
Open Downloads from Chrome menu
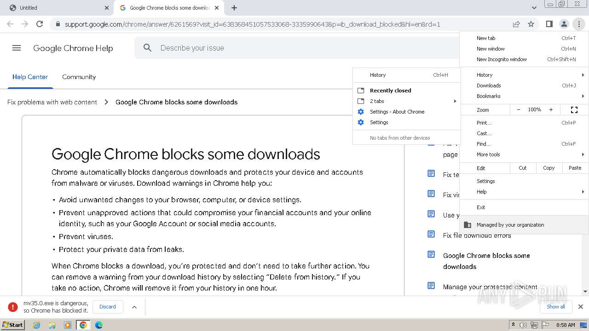tap(524, 86)
